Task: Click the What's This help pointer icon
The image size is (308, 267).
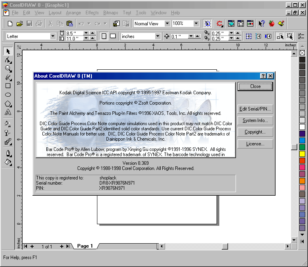Action: point(262,24)
